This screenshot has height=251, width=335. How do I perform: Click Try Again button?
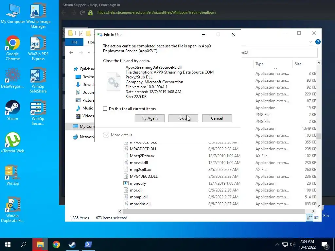150,118
